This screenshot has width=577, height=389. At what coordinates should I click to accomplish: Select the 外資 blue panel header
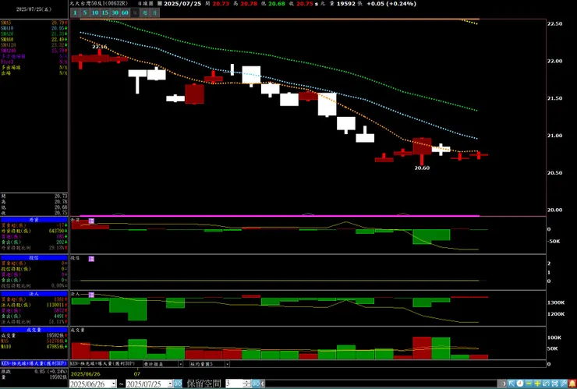click(x=34, y=219)
